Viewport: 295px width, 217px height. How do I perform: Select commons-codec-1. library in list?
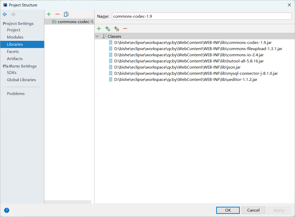[69, 22]
